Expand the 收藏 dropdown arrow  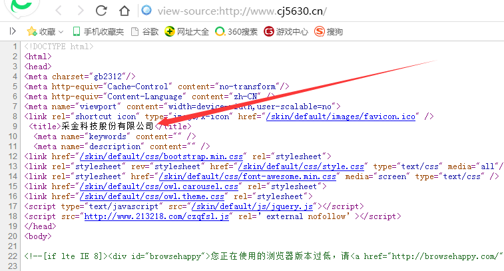[x=61, y=32]
